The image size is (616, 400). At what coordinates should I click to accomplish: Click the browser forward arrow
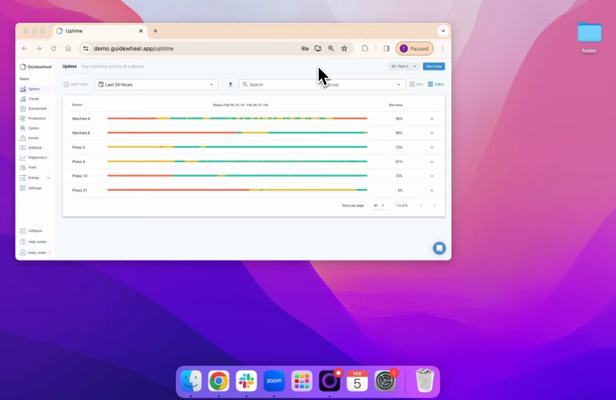38,48
